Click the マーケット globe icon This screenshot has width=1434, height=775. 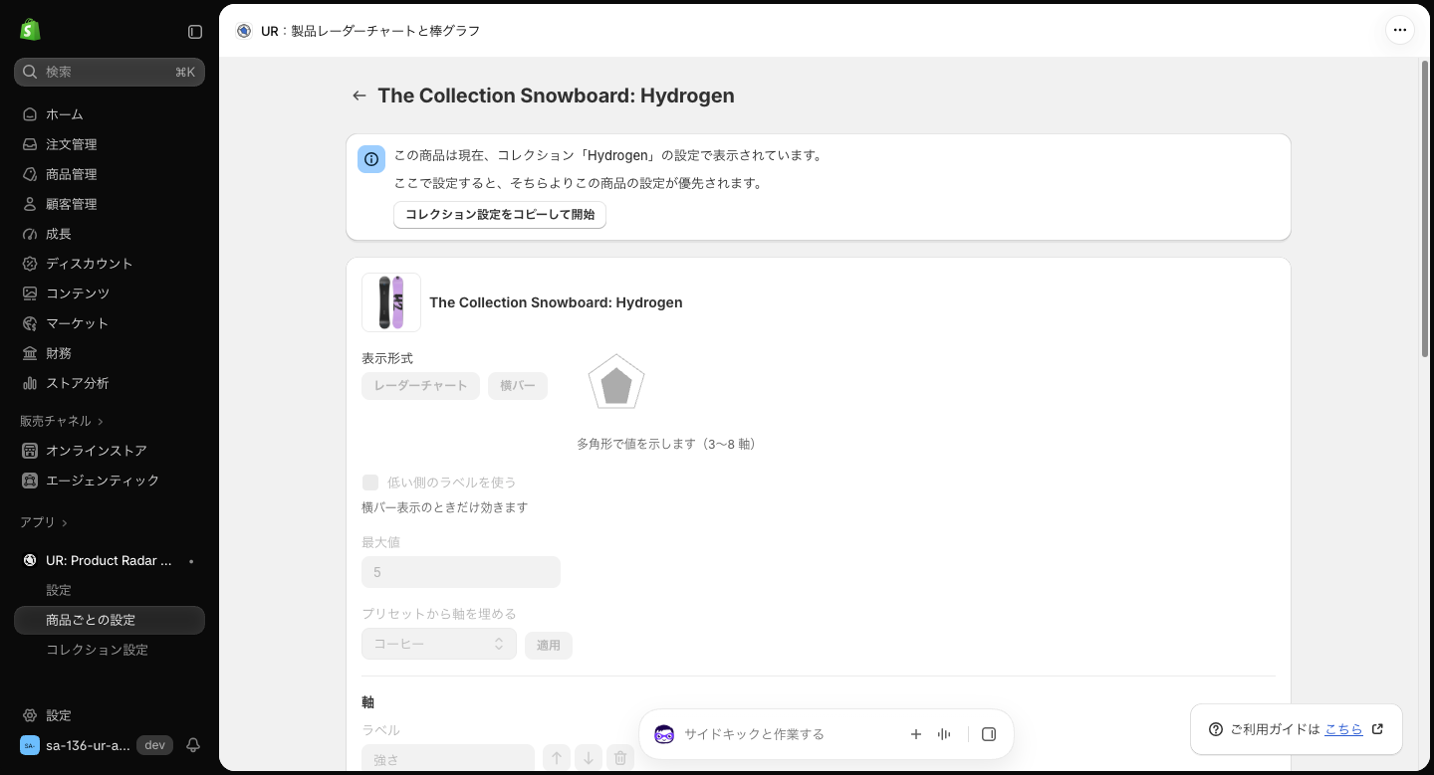pyautogui.click(x=30, y=323)
